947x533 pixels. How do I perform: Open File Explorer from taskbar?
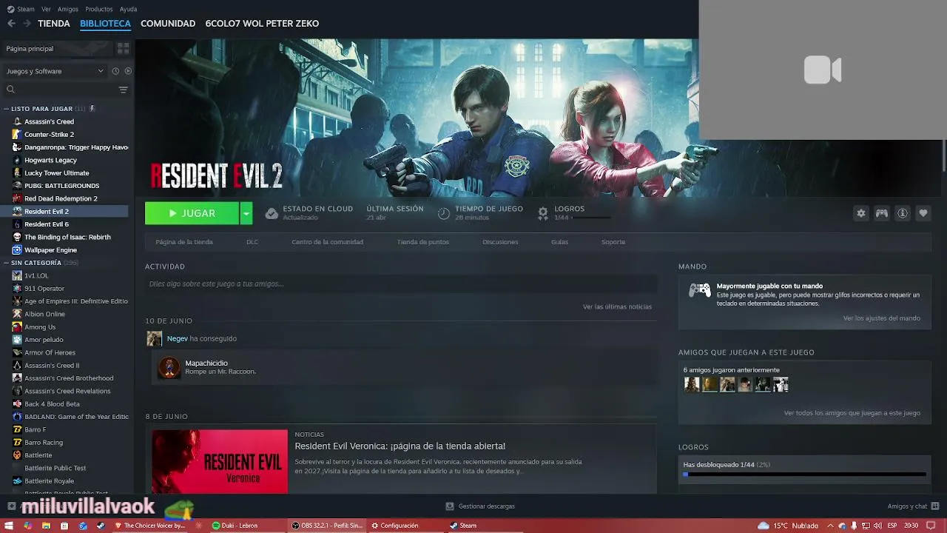click(46, 526)
